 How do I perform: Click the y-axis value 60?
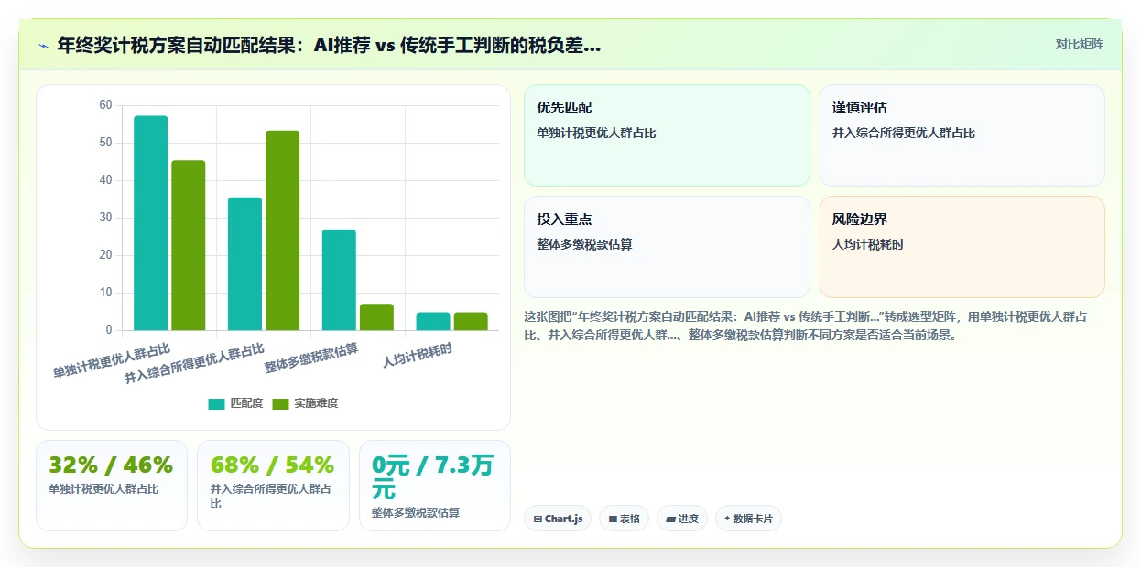105,105
